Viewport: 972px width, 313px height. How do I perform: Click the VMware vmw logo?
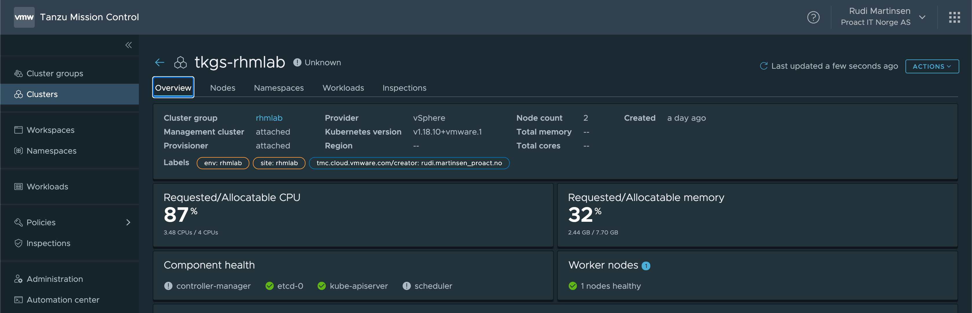point(24,17)
